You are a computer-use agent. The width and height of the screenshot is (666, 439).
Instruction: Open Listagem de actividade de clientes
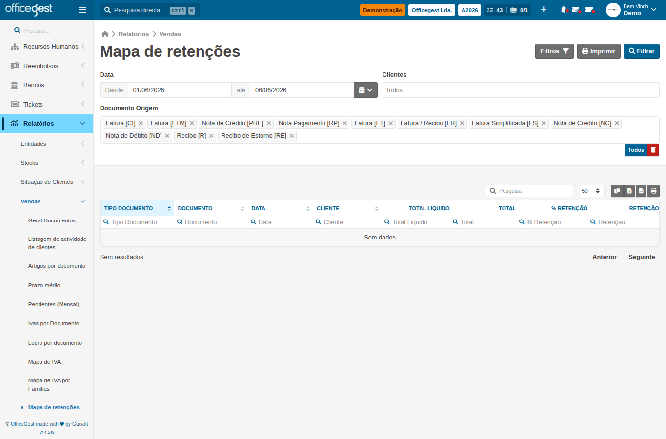pyautogui.click(x=57, y=243)
